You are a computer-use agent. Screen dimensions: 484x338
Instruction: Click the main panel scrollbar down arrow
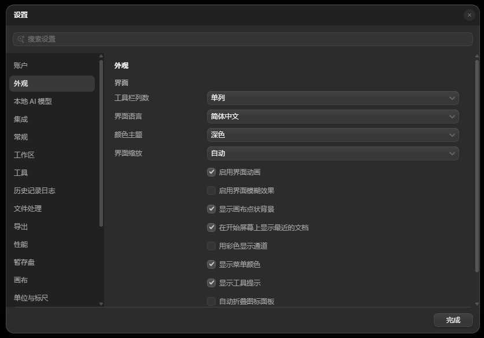pyautogui.click(x=477, y=304)
